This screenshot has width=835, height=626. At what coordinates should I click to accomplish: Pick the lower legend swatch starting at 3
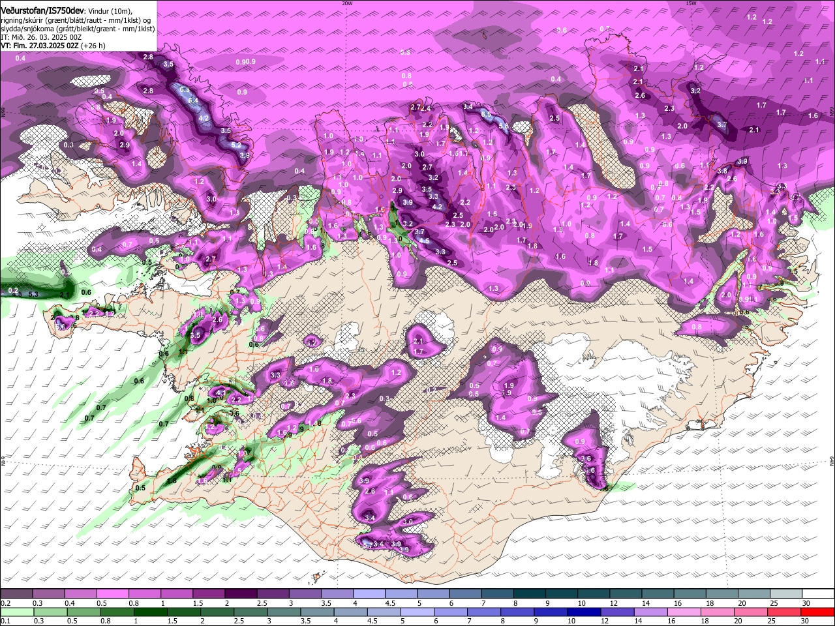284,612
